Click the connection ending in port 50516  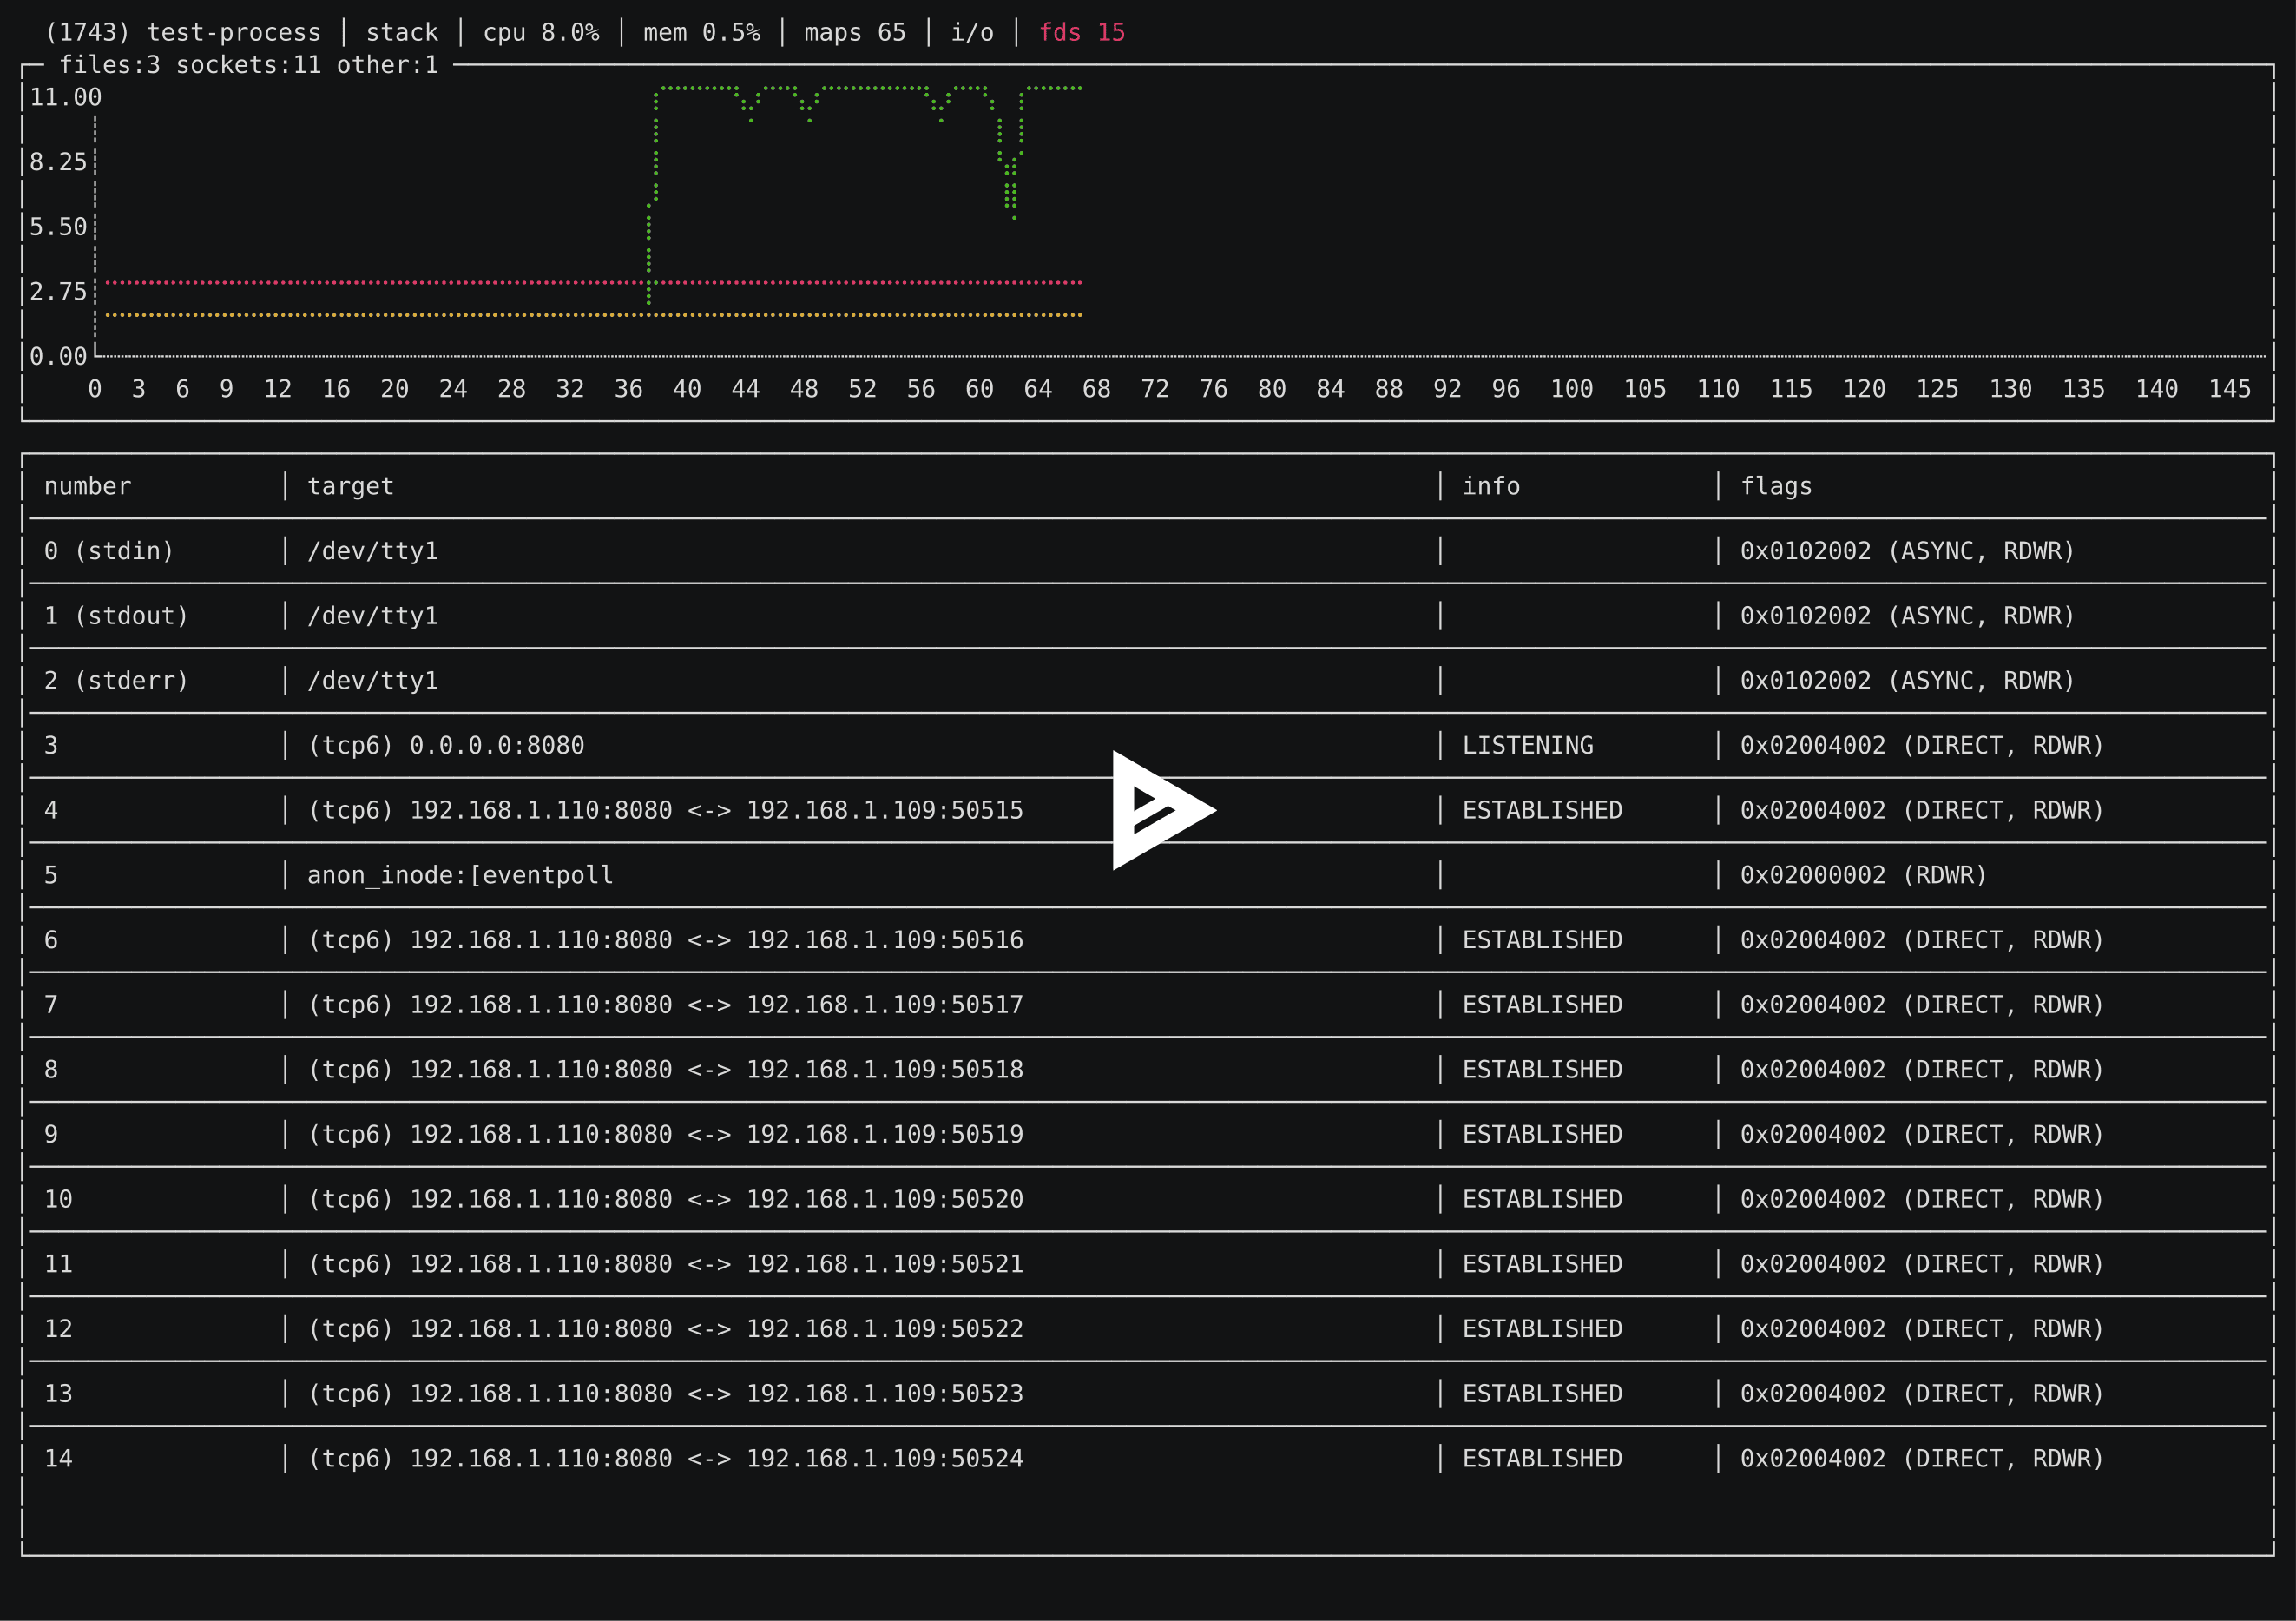pyautogui.click(x=666, y=940)
